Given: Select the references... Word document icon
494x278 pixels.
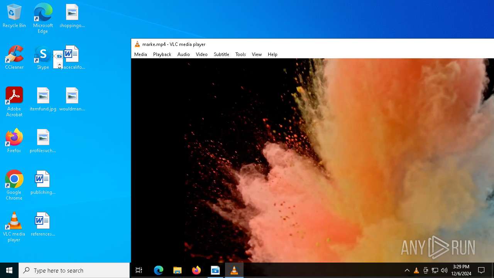Looking at the screenshot, I should coord(43,225).
